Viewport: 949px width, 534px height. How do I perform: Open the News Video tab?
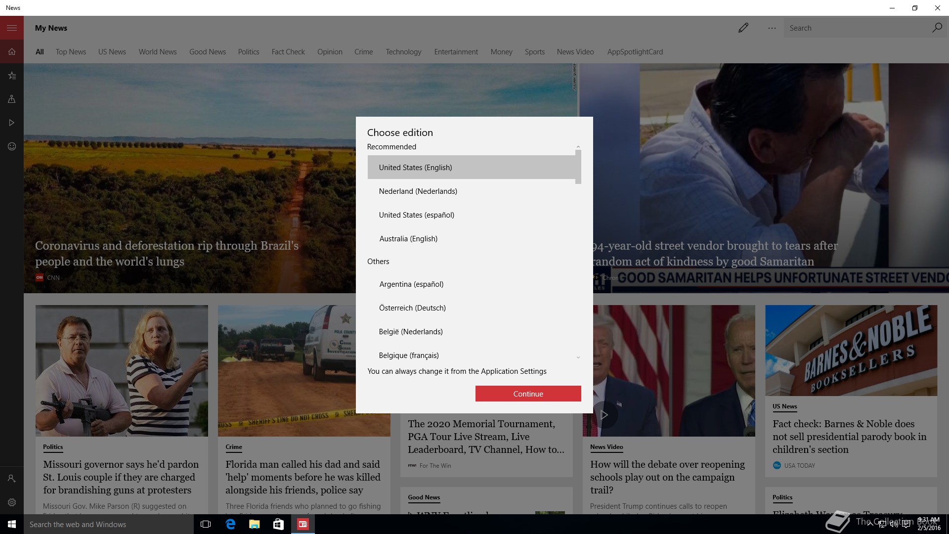575,51
